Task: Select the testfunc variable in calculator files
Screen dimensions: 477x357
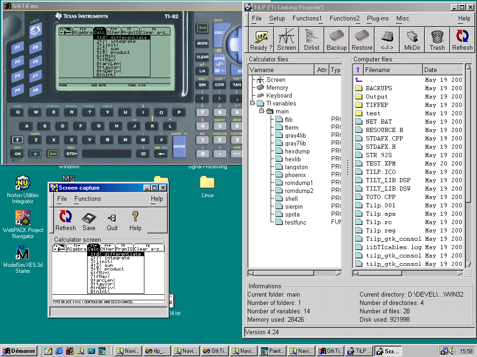Action: (x=295, y=222)
